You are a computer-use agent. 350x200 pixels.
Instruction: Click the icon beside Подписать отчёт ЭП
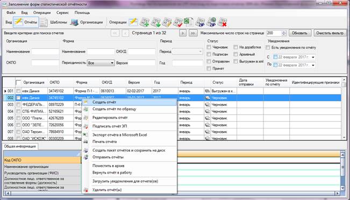[x=85, y=126]
